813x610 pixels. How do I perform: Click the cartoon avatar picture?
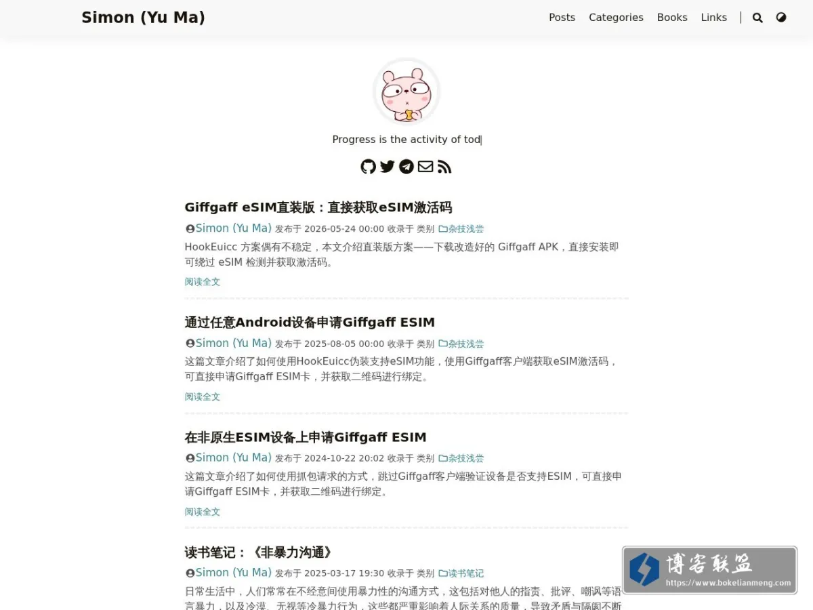click(x=406, y=91)
